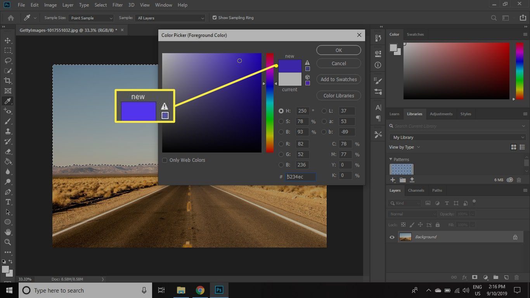Open the Sample Size dropdown
Screen dimensions: 530x298
pos(91,18)
